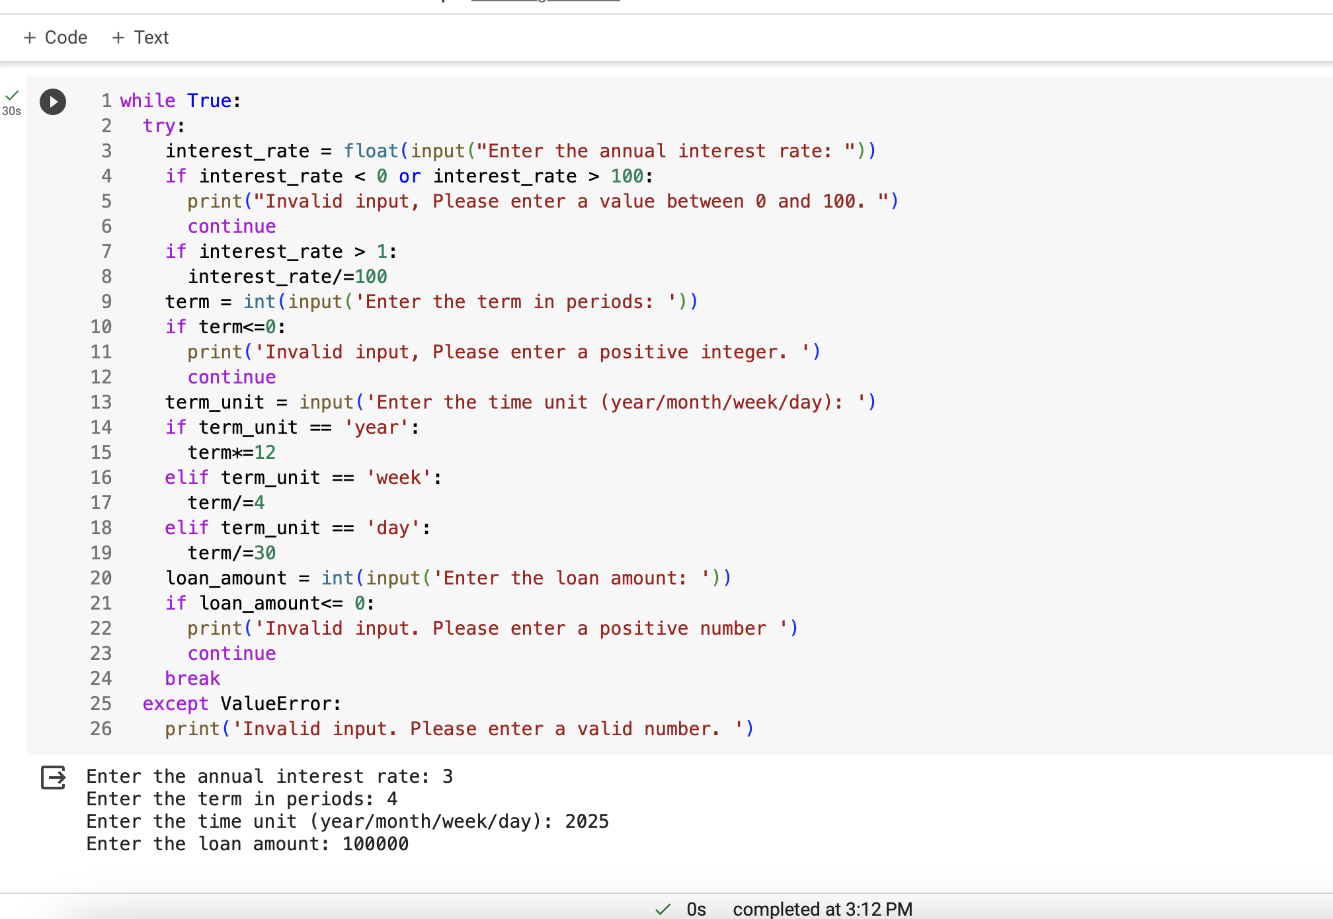Image resolution: width=1333 pixels, height=919 pixels.
Task: Click 'term*=12' line
Action: [x=231, y=452]
